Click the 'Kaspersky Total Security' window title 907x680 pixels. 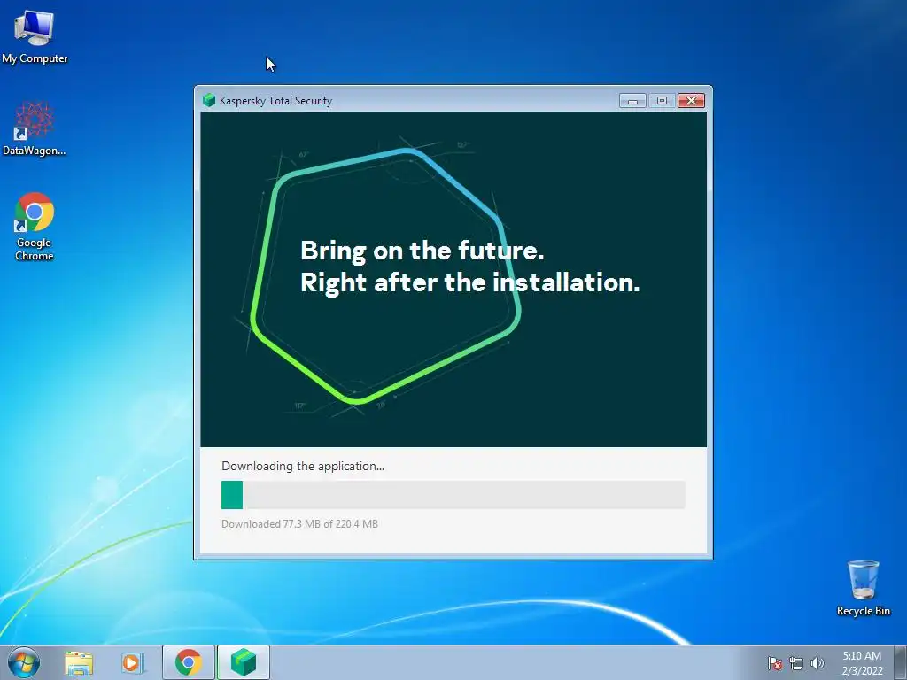(276, 101)
